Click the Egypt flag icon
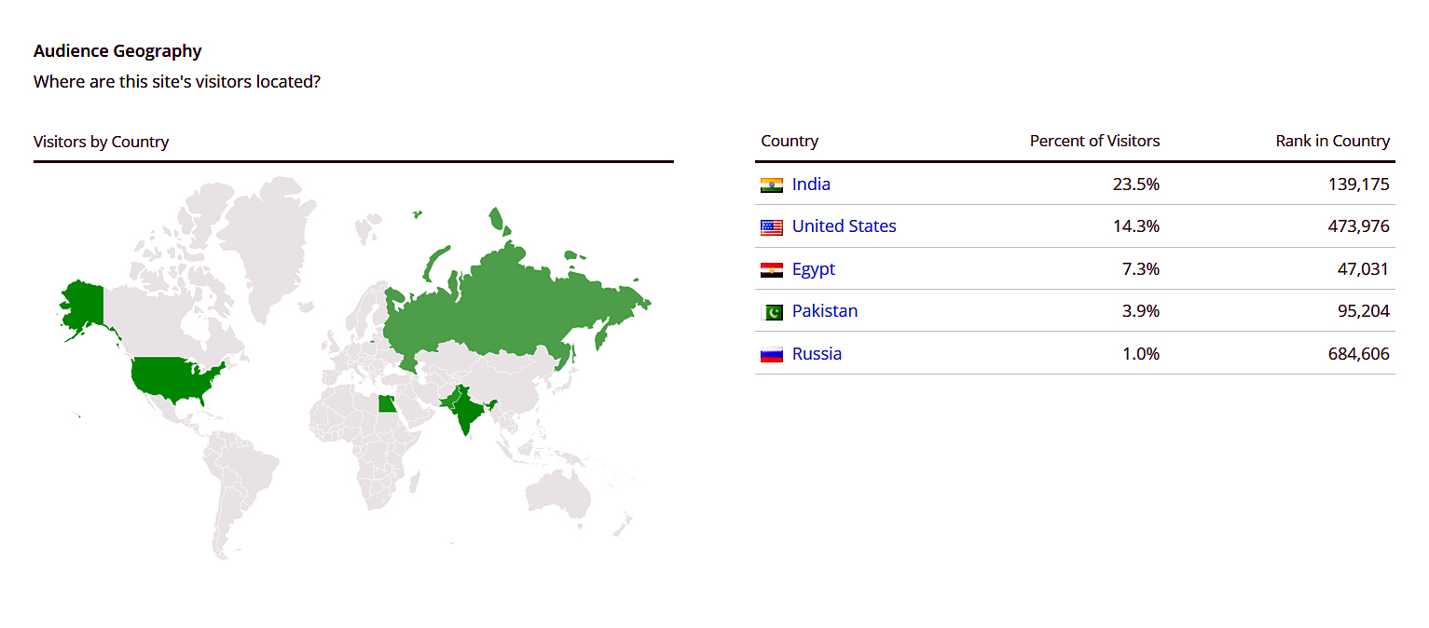The height and width of the screenshot is (628, 1429). click(771, 269)
